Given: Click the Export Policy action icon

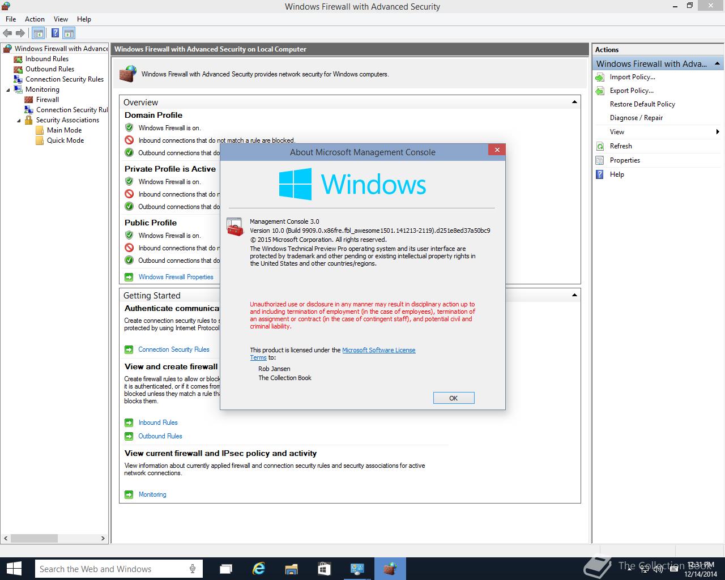Looking at the screenshot, I should pos(600,91).
